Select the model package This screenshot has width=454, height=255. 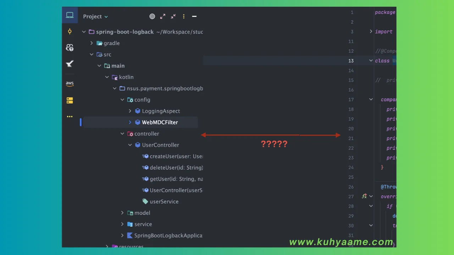(142, 213)
